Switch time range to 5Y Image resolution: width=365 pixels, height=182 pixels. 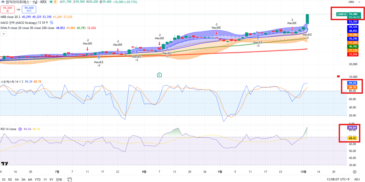pos(51,179)
